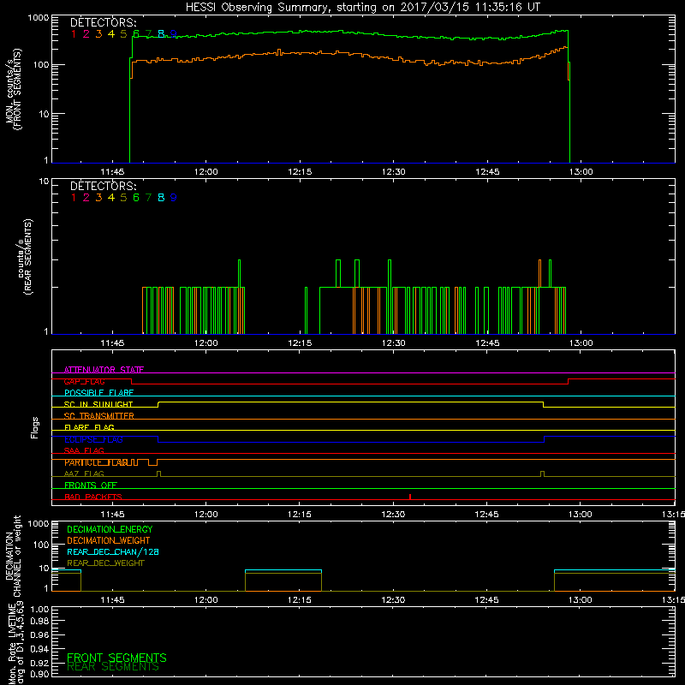Select the SC_TRANSMITTER flag label
The image size is (685, 685).
(x=98, y=416)
